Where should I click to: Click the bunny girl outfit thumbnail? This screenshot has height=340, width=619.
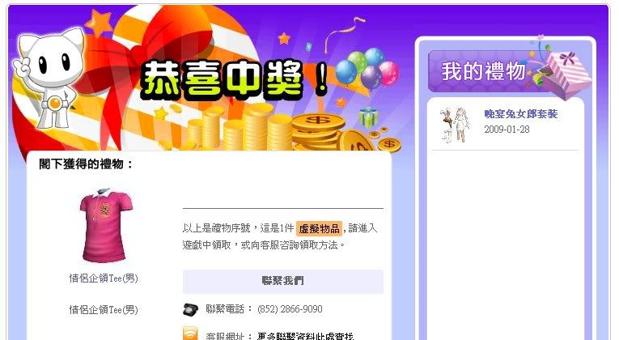[455, 125]
